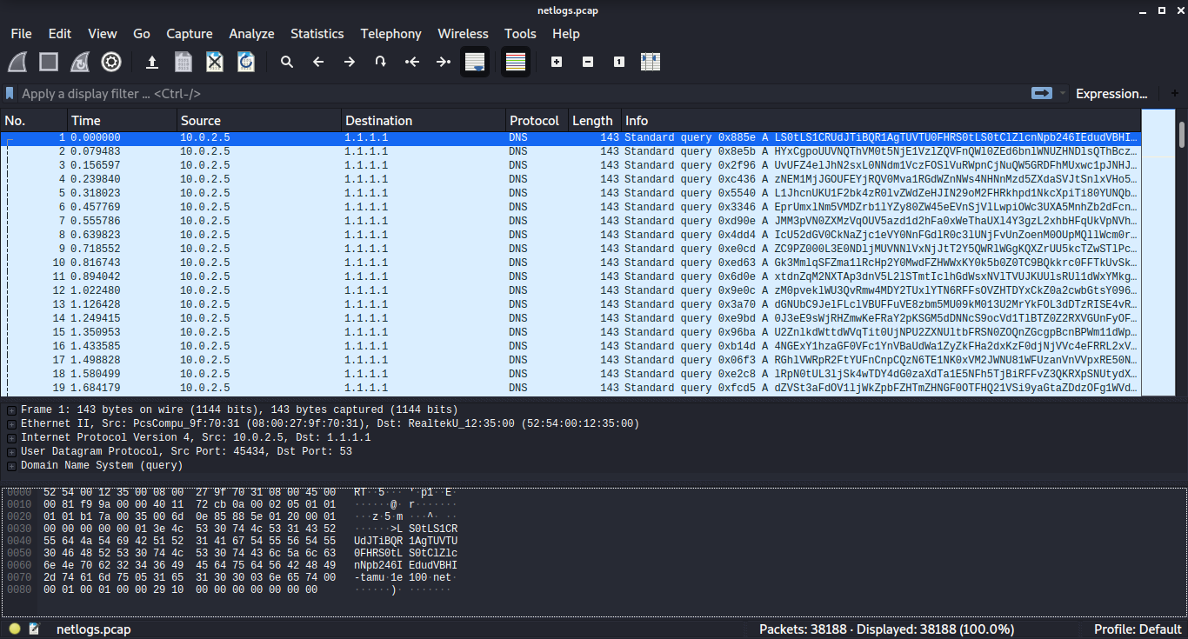Expand Ethernet II details
The height and width of the screenshot is (639, 1188).
click(11, 423)
